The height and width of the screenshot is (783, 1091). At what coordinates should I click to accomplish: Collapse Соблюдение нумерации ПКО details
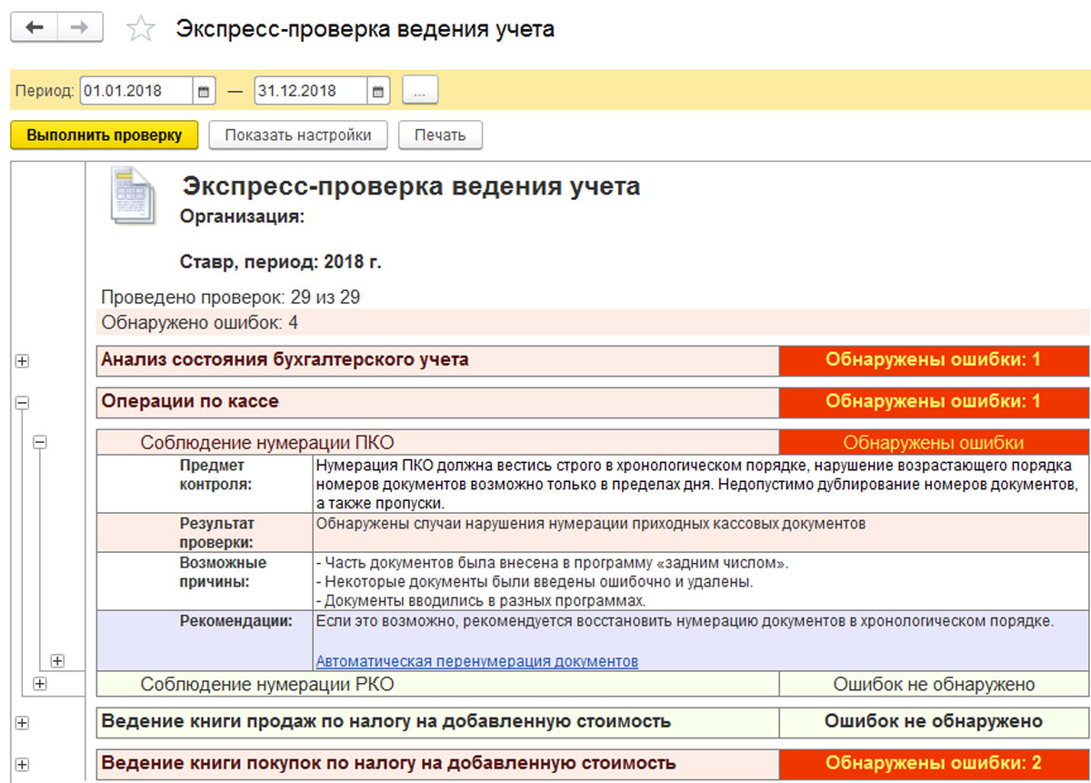pos(40,443)
